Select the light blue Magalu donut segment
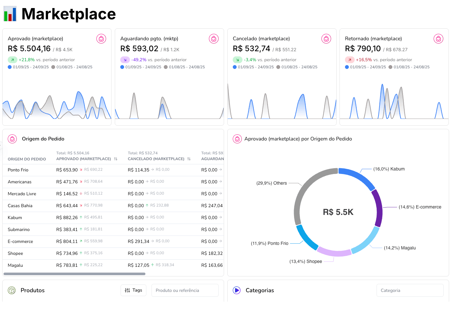The image size is (452, 309). click(x=367, y=241)
